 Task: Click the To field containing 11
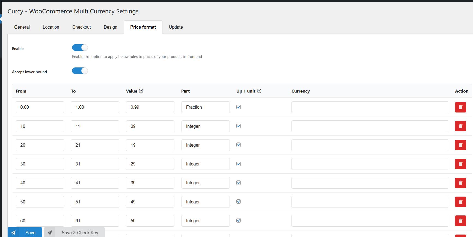(x=95, y=126)
